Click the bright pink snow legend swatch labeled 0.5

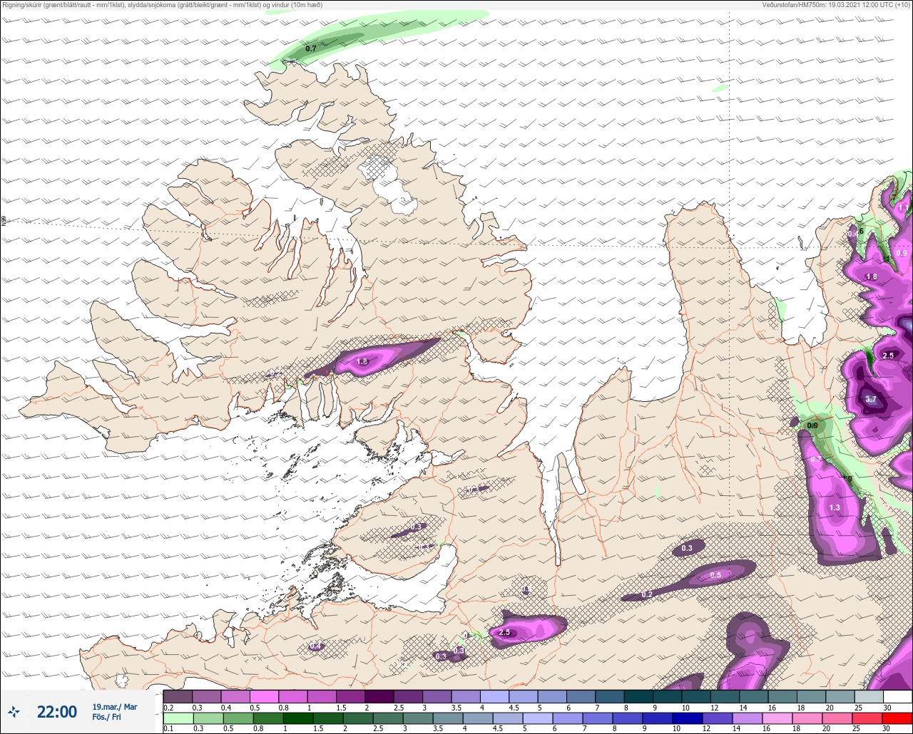264,696
